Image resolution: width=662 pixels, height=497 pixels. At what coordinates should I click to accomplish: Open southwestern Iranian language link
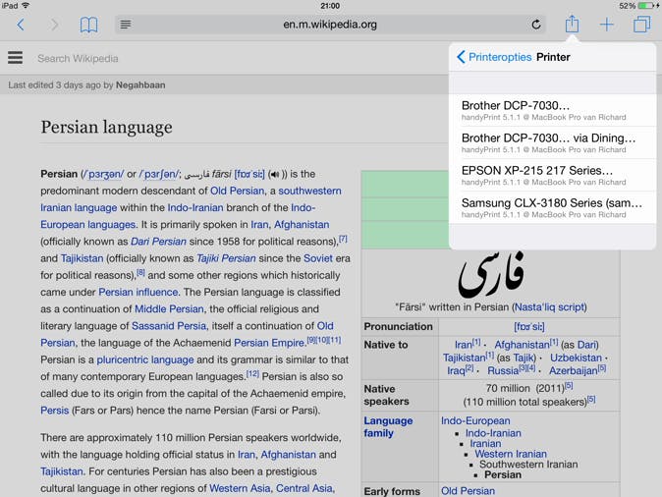coord(191,199)
